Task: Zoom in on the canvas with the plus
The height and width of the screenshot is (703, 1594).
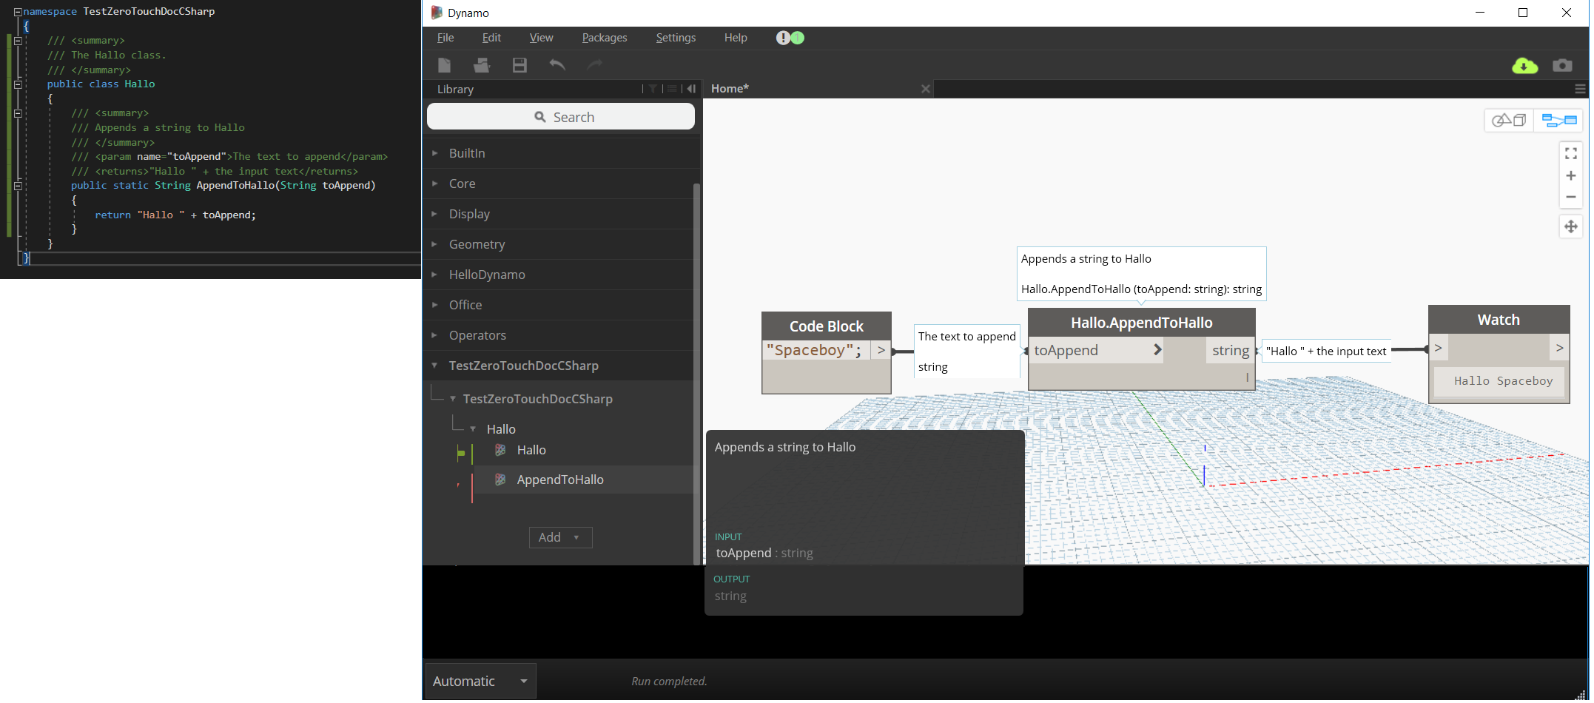Action: click(x=1571, y=175)
